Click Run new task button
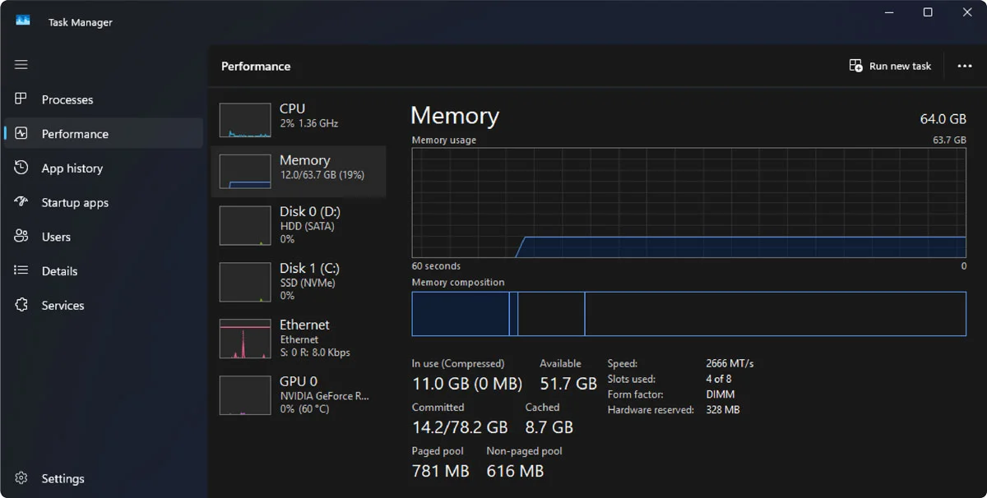The width and height of the screenshot is (987, 498). pyautogui.click(x=891, y=66)
